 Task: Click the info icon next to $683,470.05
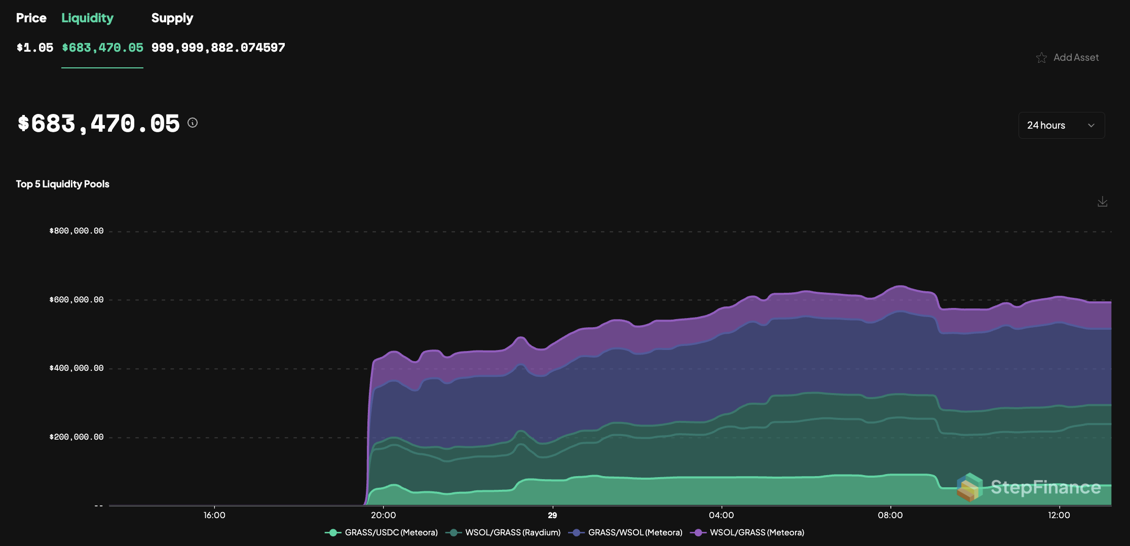(x=193, y=123)
